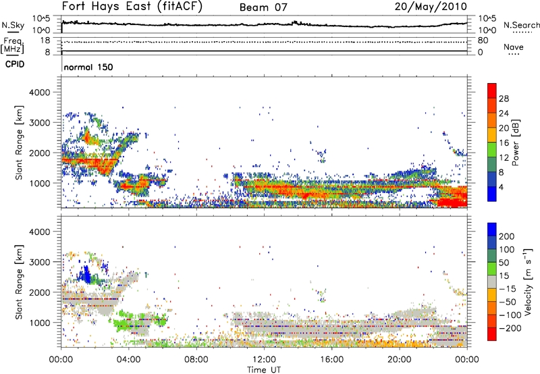Click the '08:00' time tick label
The width and height of the screenshot is (540, 374).
tap(196, 360)
